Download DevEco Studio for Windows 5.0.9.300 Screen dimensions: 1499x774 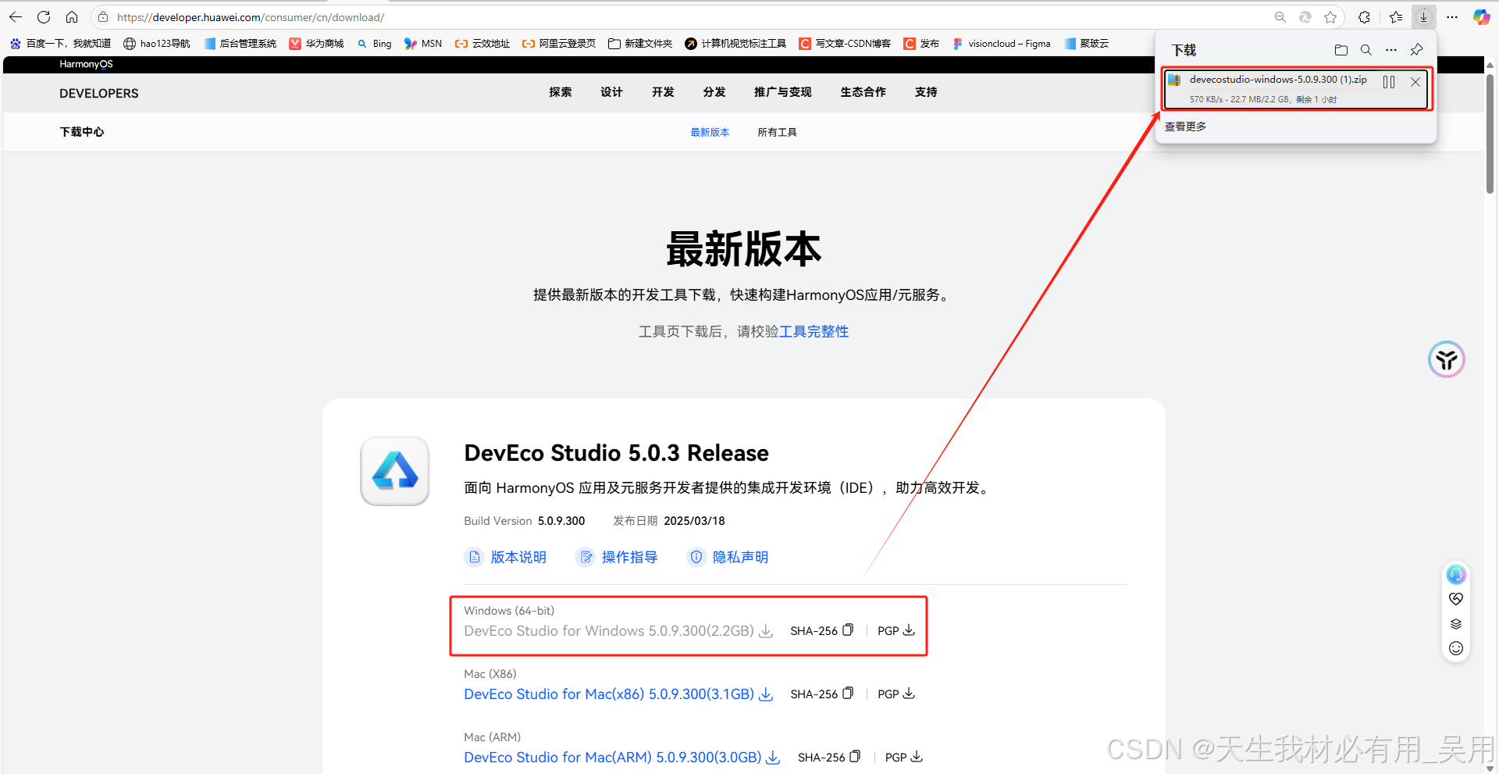(x=618, y=630)
